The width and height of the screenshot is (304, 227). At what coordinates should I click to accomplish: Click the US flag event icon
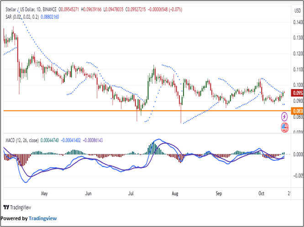click(x=285, y=127)
